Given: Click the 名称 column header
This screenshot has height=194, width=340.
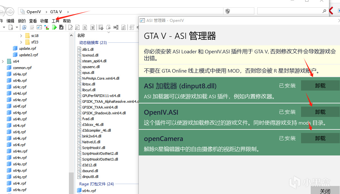Looking at the screenshot, I should (x=81, y=35).
